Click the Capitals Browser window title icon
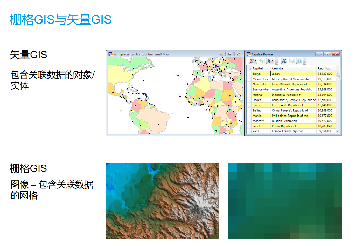The width and height of the screenshot is (356, 246). [249, 54]
